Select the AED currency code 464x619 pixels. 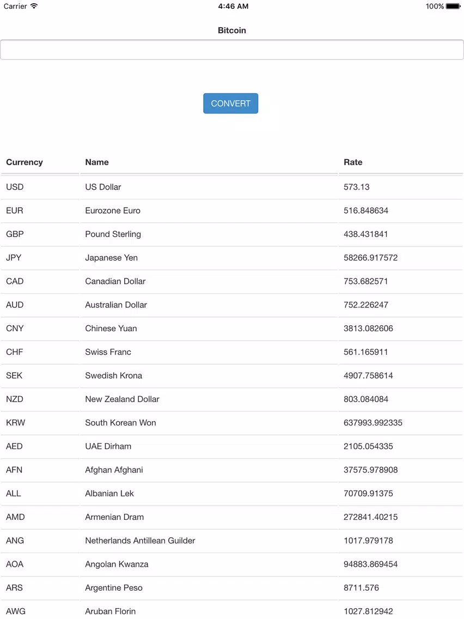pyautogui.click(x=14, y=446)
